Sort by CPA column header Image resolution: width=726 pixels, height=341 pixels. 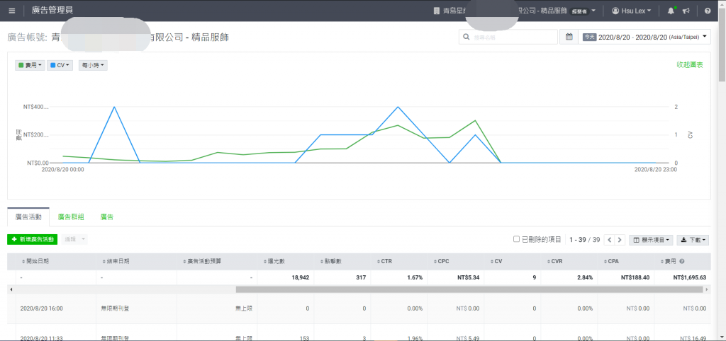[611, 262]
